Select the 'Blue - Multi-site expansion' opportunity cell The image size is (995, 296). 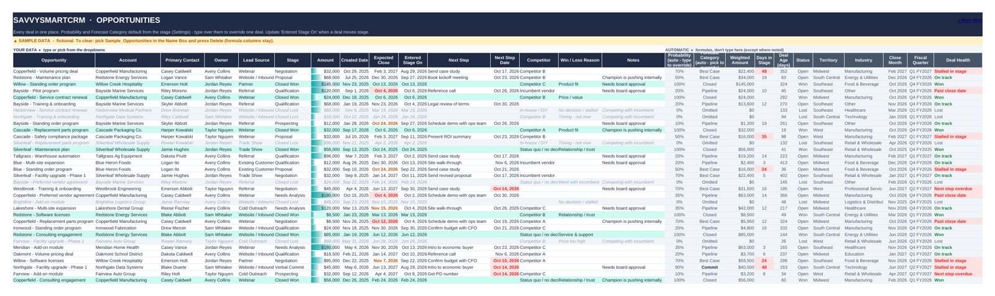pyautogui.click(x=54, y=163)
